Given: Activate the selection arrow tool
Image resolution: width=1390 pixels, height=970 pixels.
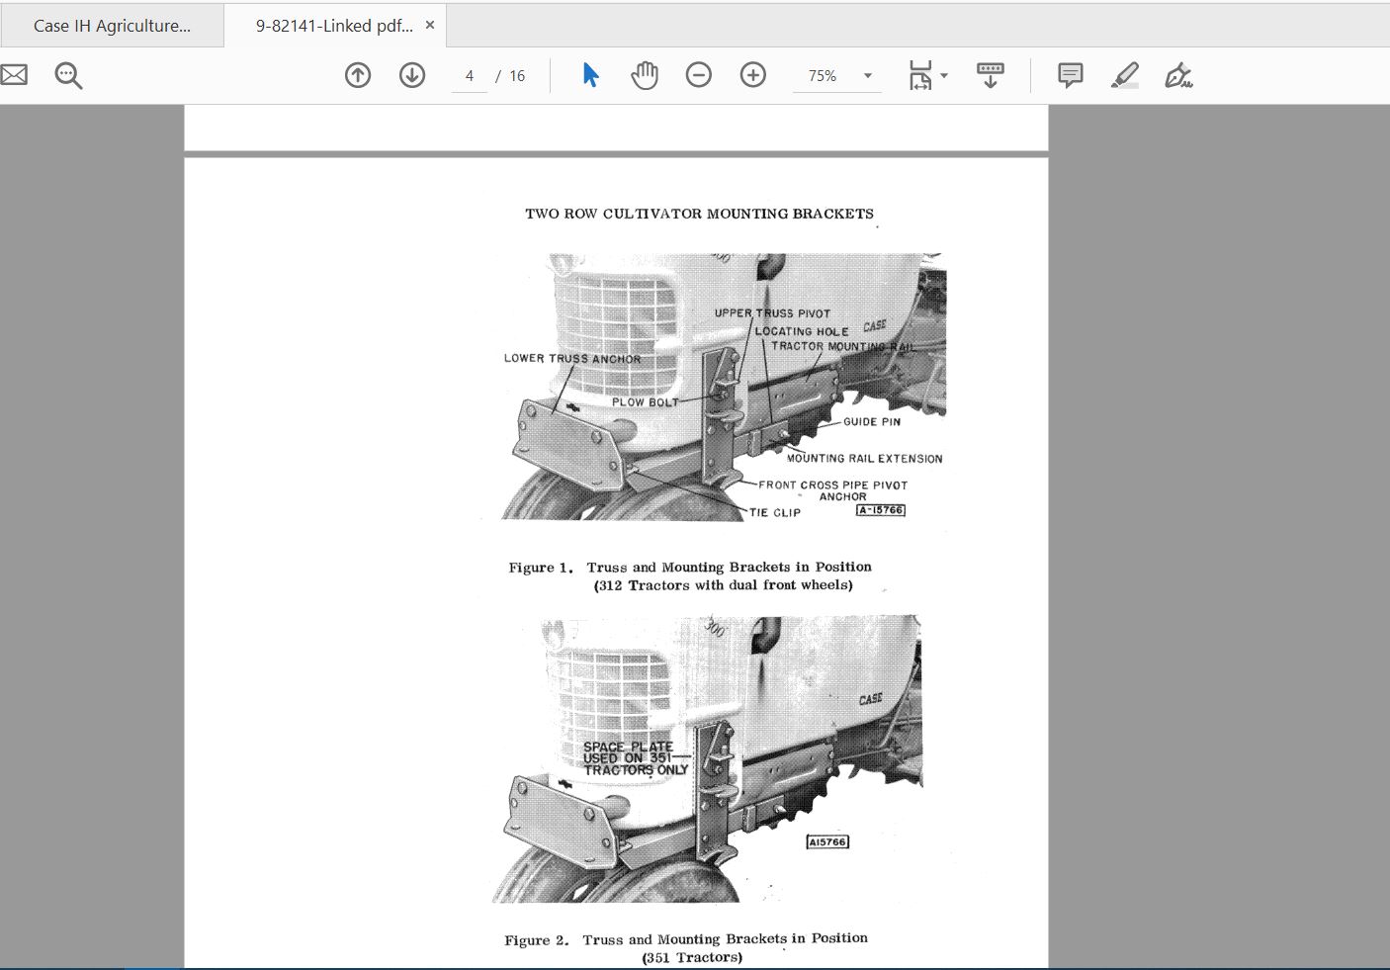Looking at the screenshot, I should point(590,75).
